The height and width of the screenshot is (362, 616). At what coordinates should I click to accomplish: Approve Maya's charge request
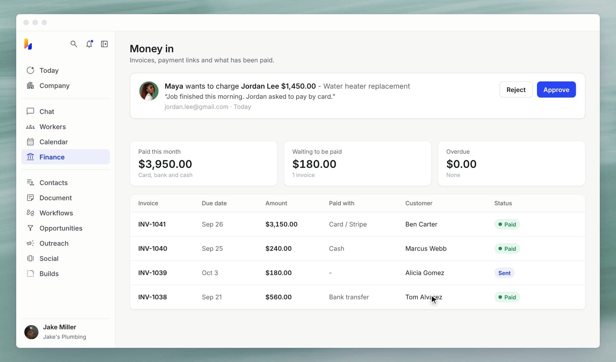(556, 90)
